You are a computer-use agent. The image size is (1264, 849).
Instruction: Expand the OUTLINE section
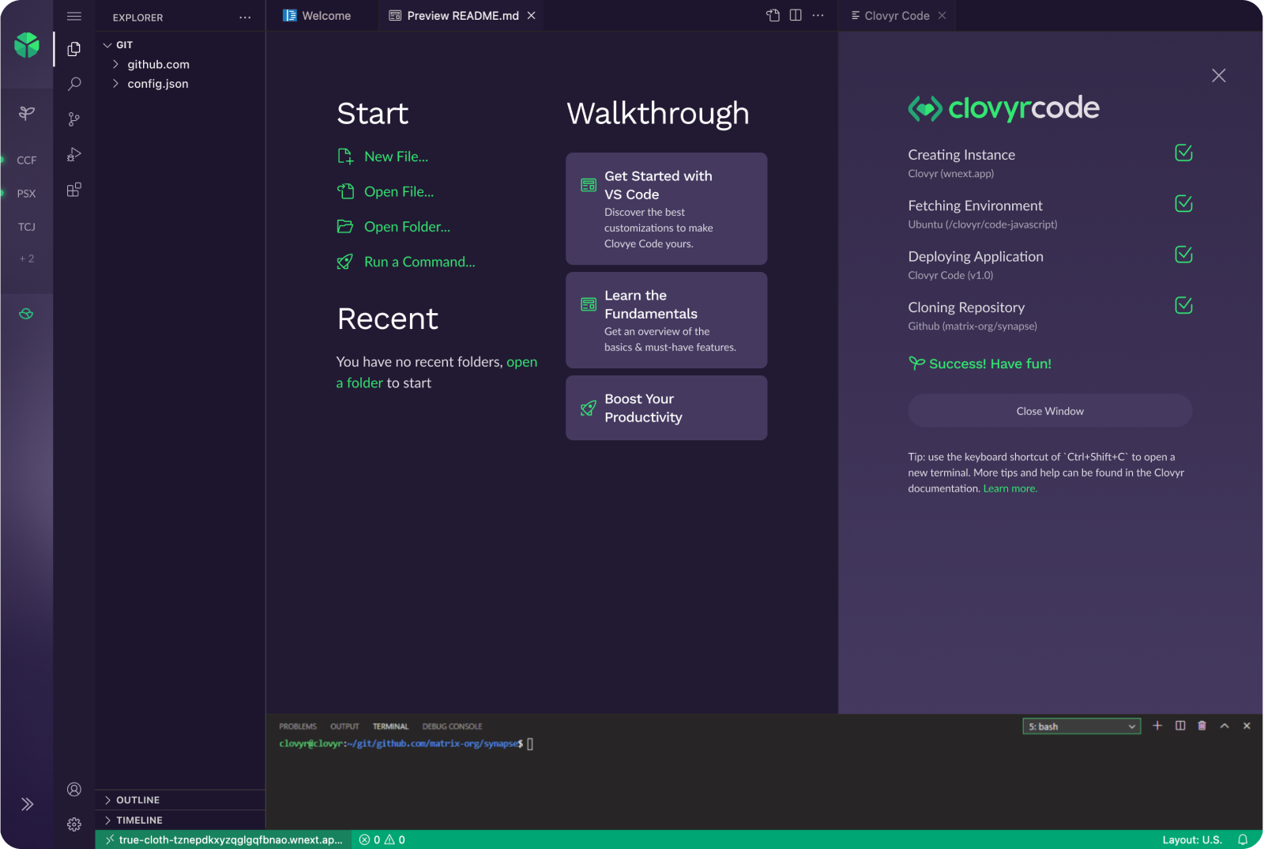pyautogui.click(x=137, y=800)
